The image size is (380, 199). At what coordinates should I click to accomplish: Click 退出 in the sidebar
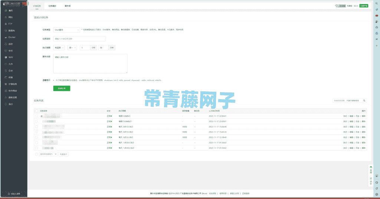pos(10,104)
